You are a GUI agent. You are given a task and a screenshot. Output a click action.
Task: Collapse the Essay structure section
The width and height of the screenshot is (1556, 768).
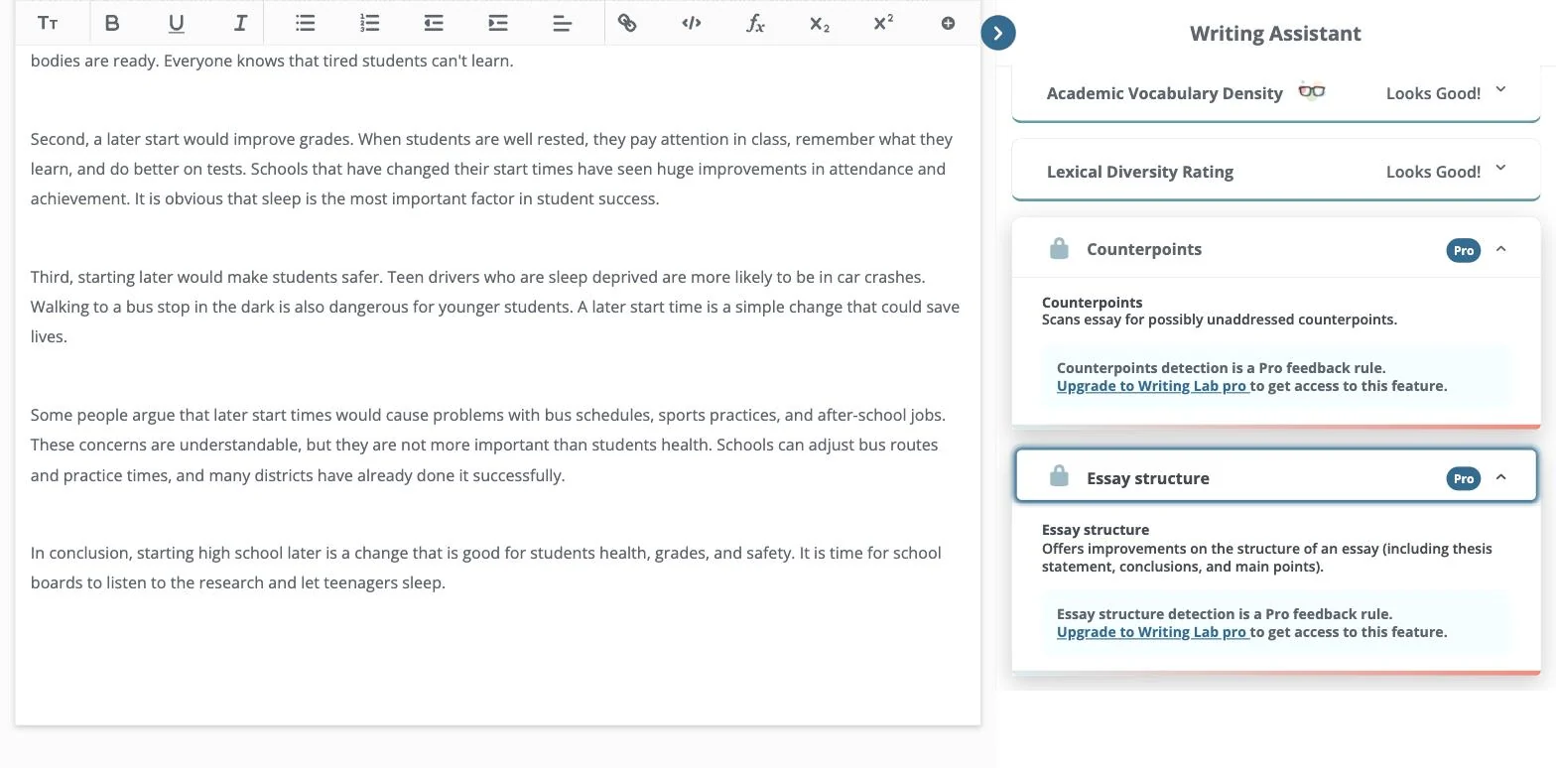tap(1500, 477)
